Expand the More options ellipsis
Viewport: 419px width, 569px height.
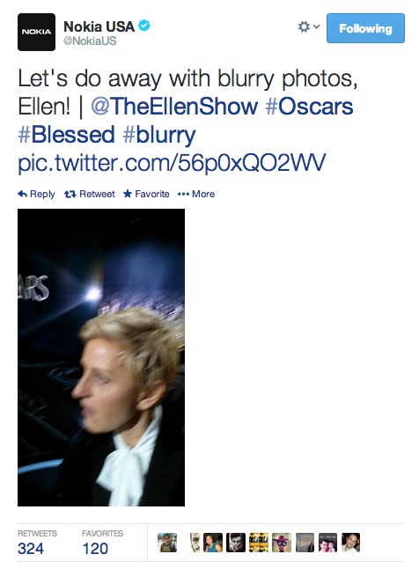click(x=183, y=194)
